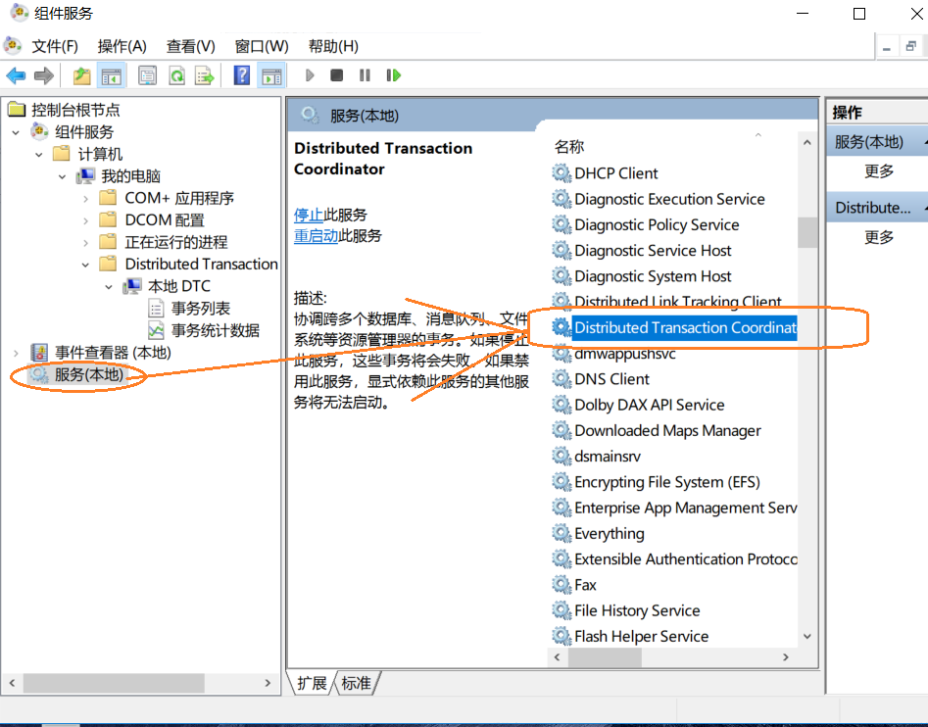Toggle the Show/Hide Action Pane button
This screenshot has height=727, width=928.
[x=271, y=75]
